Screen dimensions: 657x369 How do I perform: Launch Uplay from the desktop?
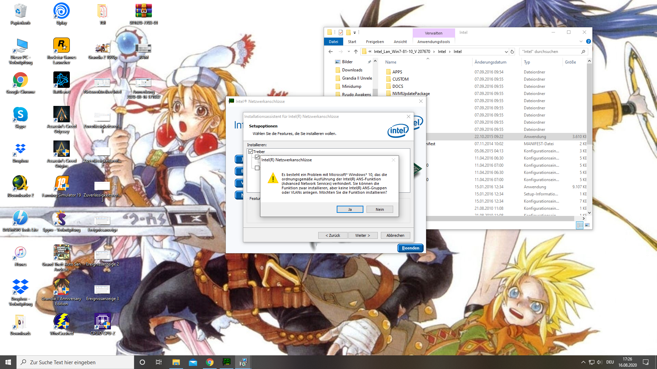coord(62,14)
